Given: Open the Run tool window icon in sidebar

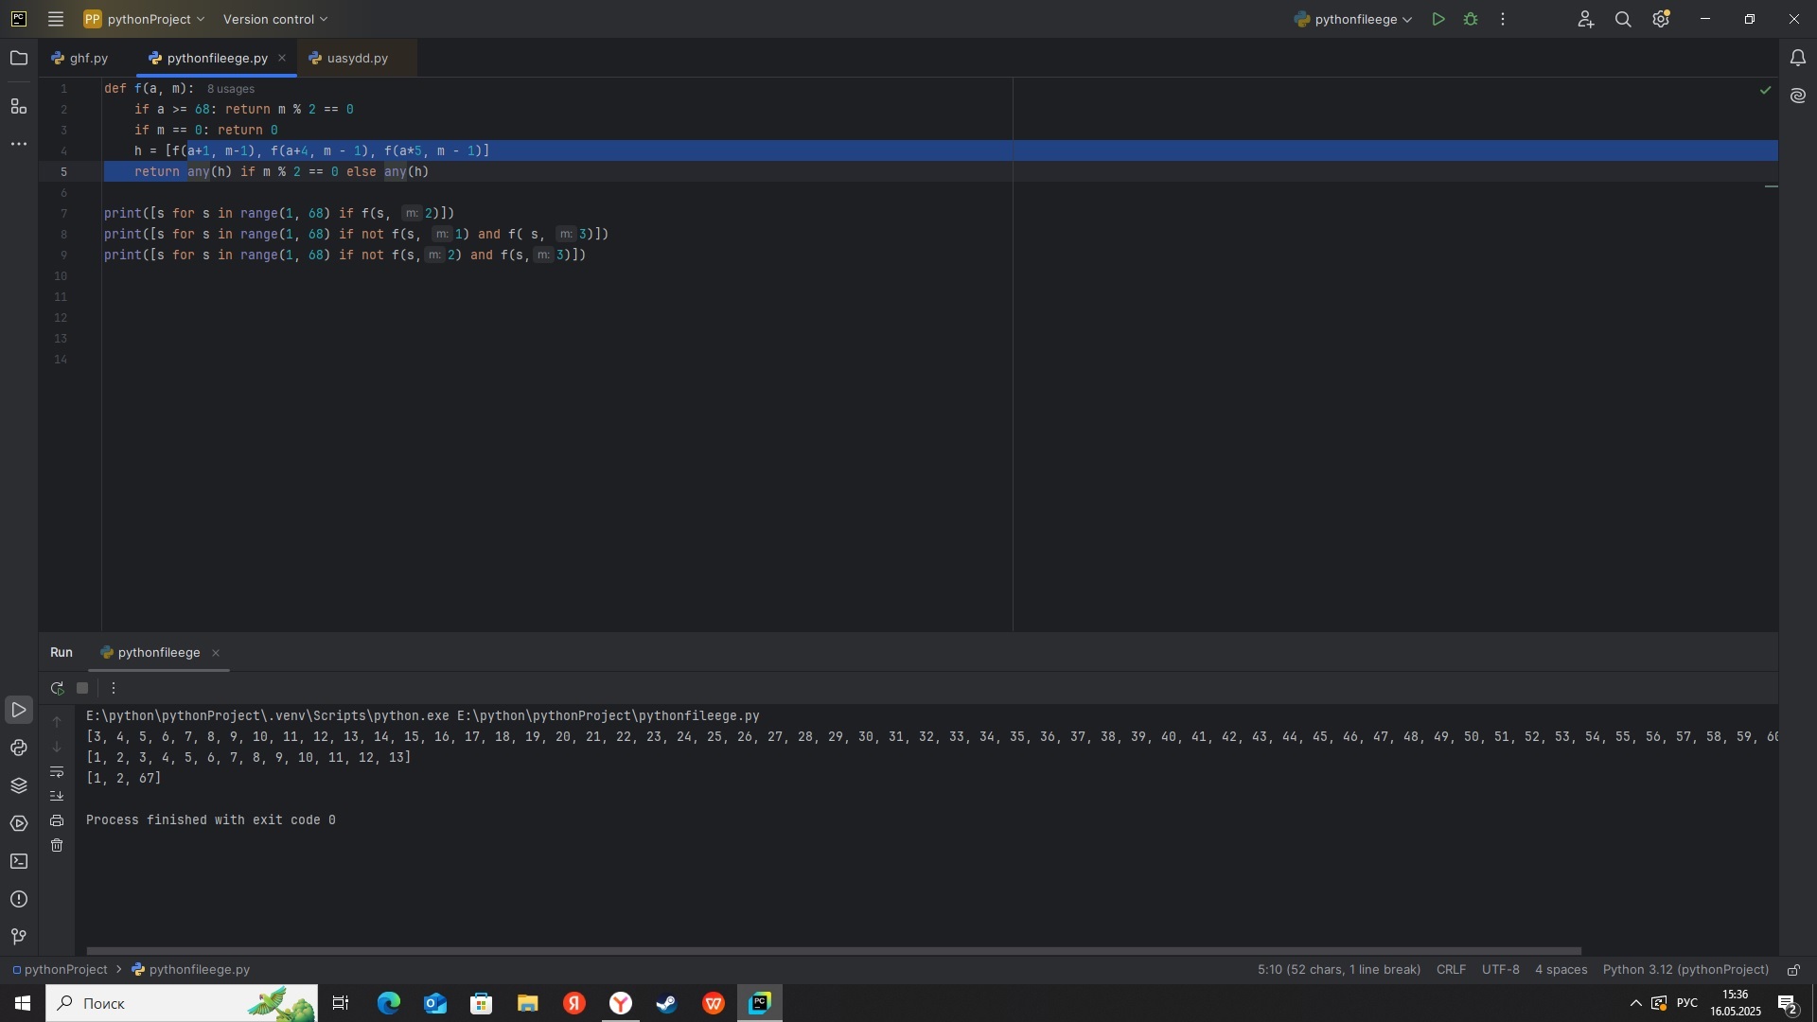Looking at the screenshot, I should coord(19,710).
